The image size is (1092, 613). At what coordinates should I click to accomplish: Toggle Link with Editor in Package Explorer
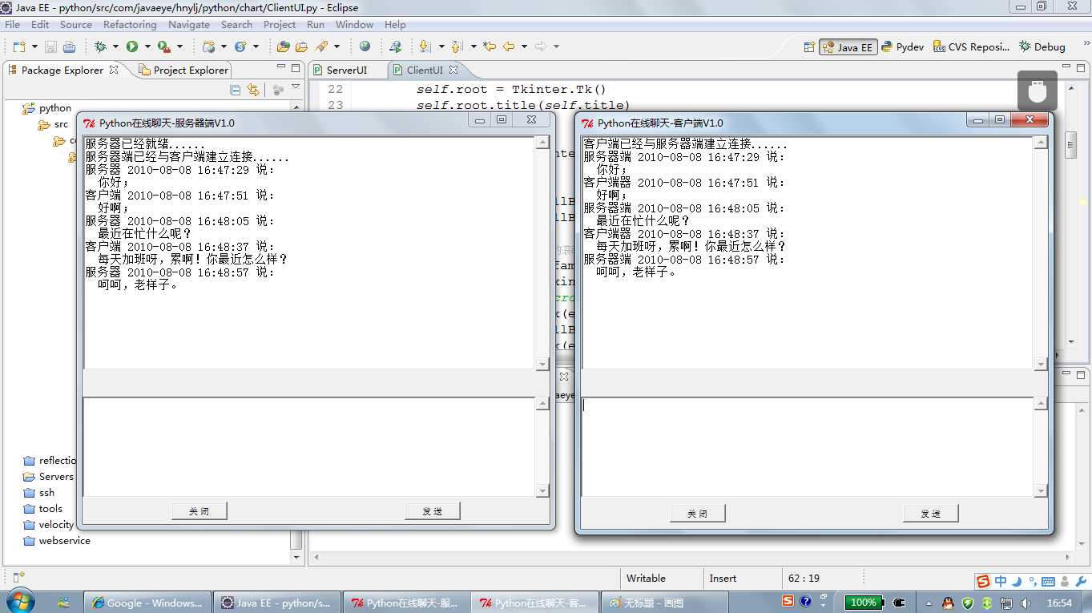(253, 90)
